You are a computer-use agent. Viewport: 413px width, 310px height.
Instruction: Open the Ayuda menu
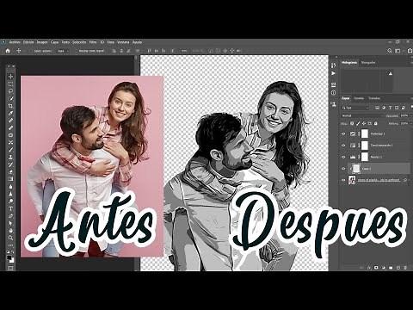(137, 42)
